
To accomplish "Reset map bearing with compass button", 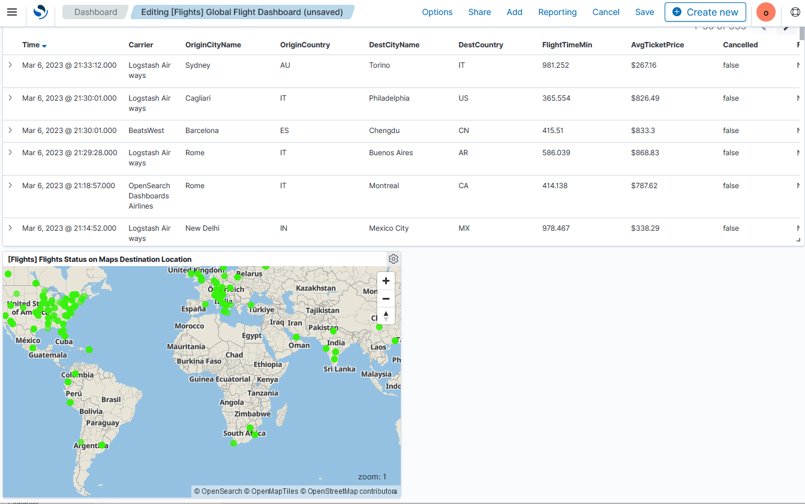I will coord(386,315).
